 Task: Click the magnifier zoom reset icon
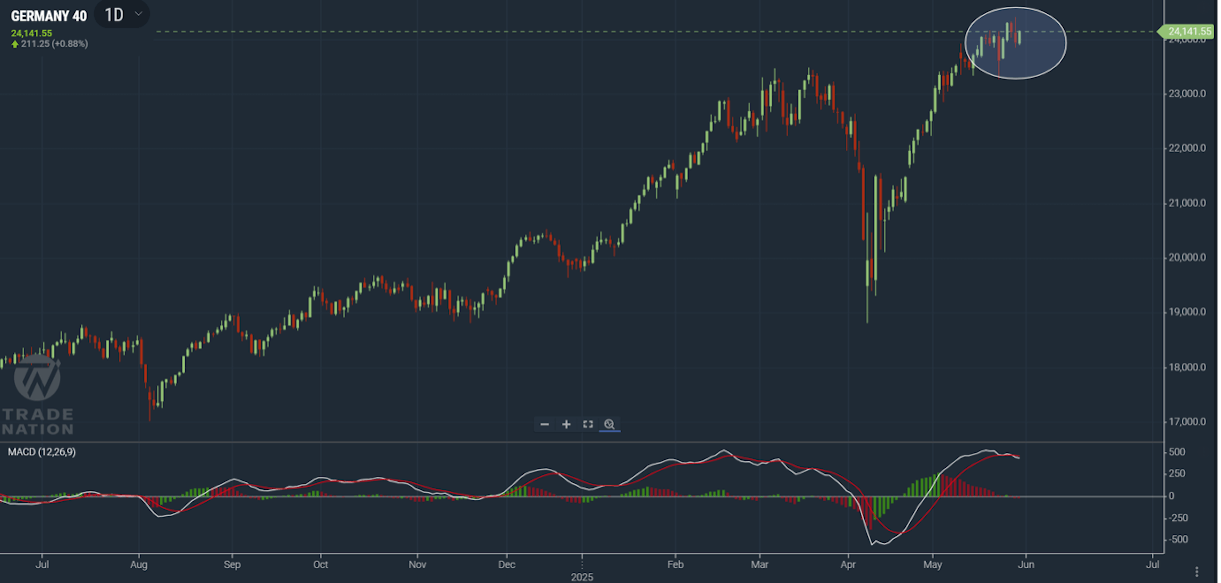[610, 424]
